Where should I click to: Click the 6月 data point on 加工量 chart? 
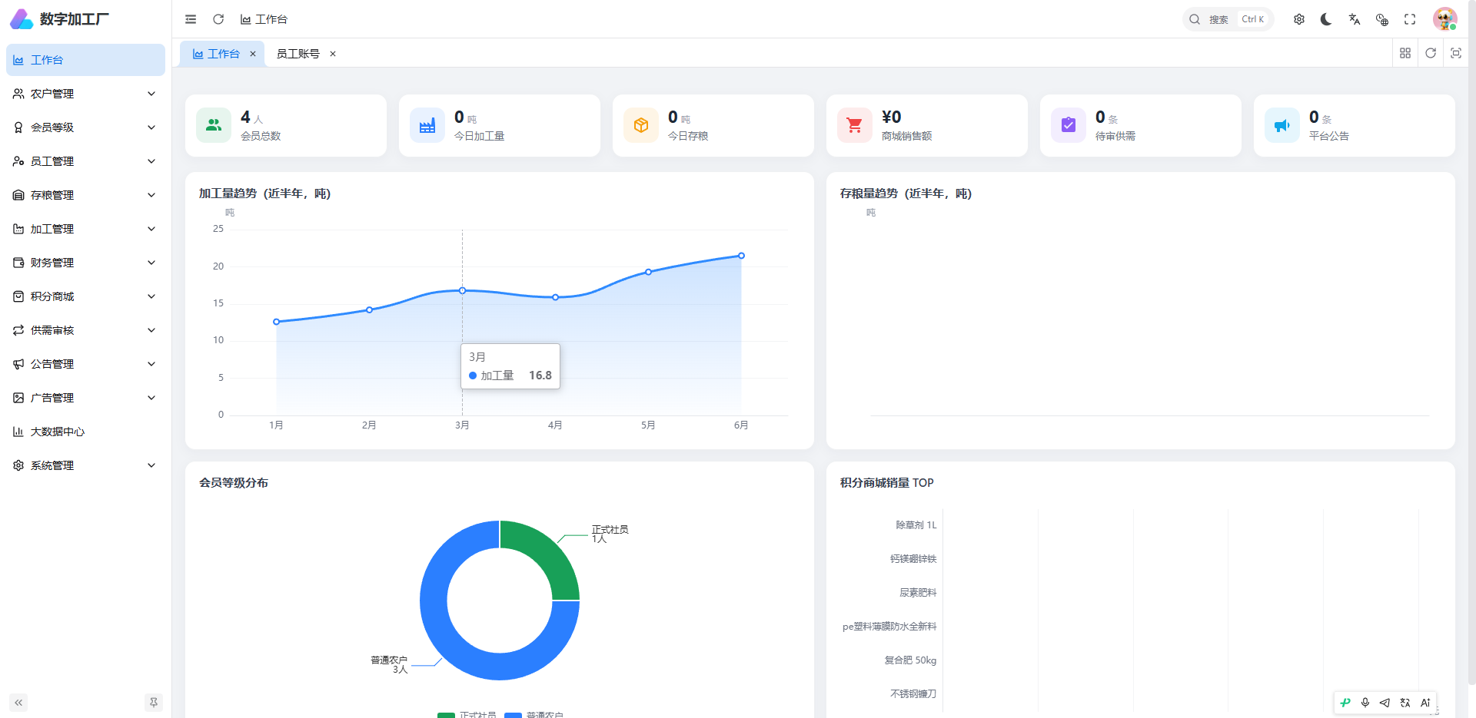[741, 256]
